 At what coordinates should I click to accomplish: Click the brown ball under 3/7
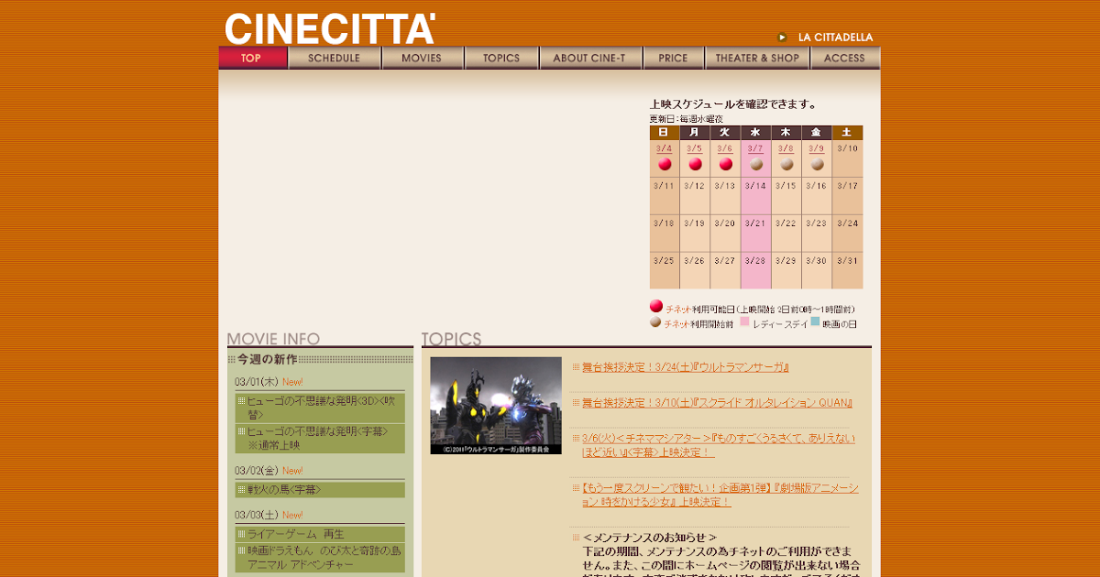755,165
